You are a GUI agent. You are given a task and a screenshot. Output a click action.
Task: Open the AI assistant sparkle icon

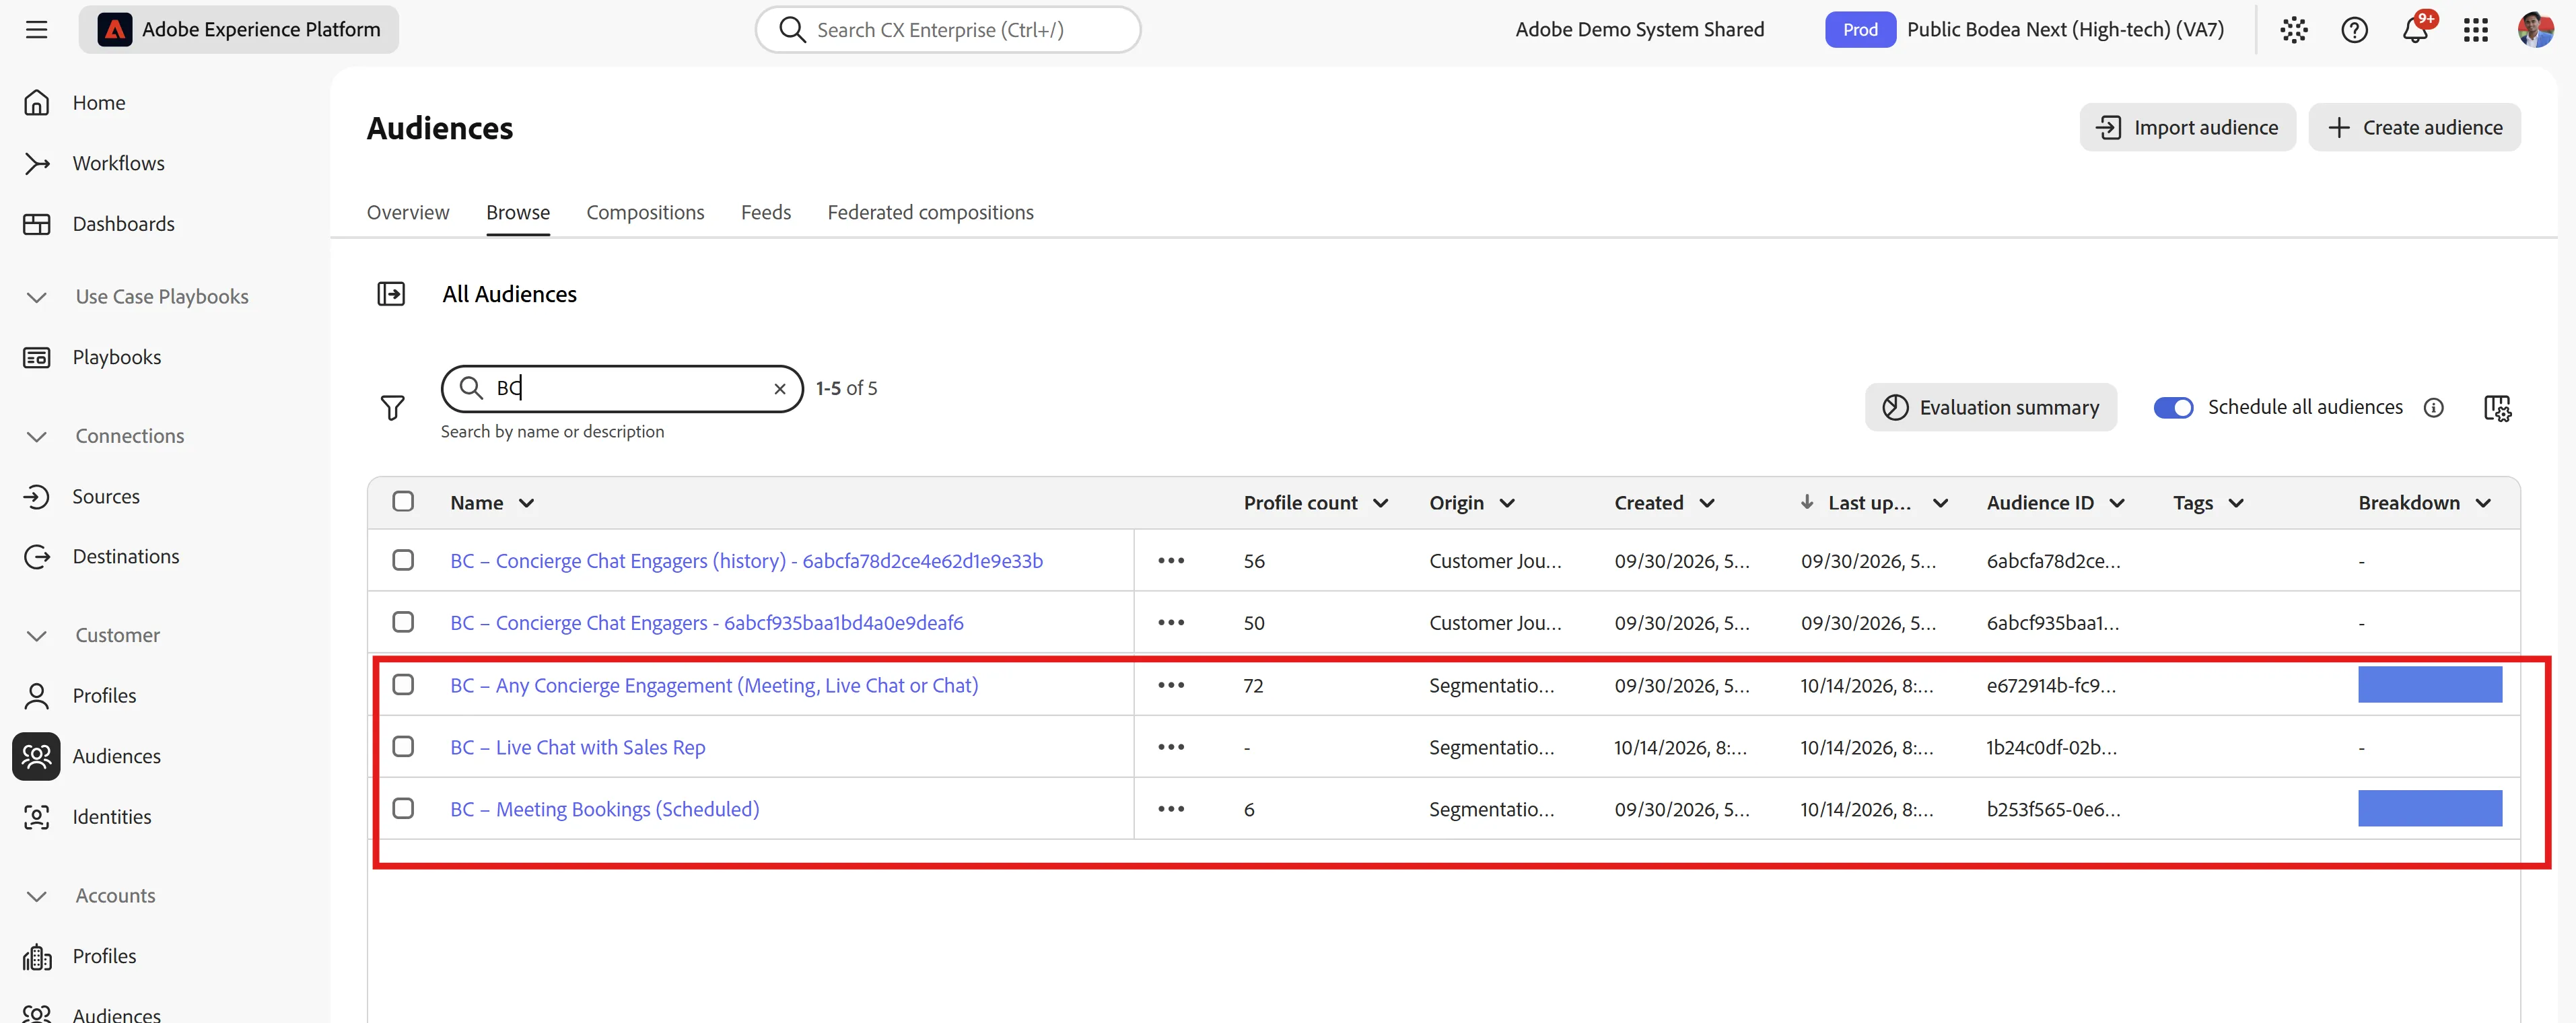click(2293, 30)
